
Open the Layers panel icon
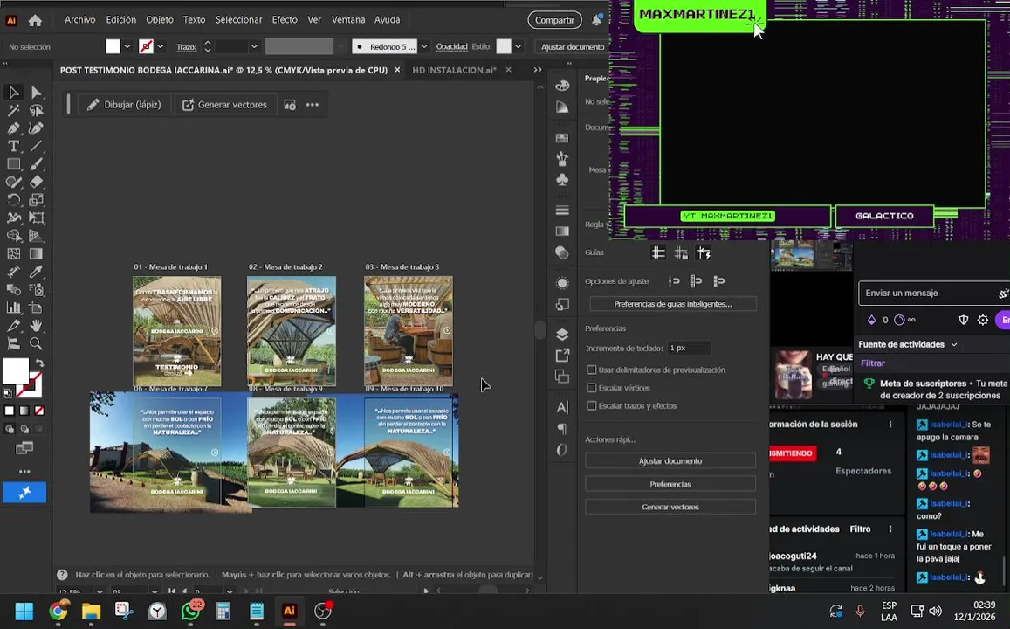(562, 335)
